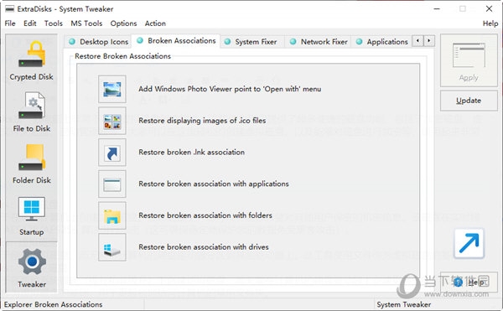The height and width of the screenshot is (311, 503).
Task: Click the restore association with applications icon
Action: pyautogui.click(x=112, y=184)
